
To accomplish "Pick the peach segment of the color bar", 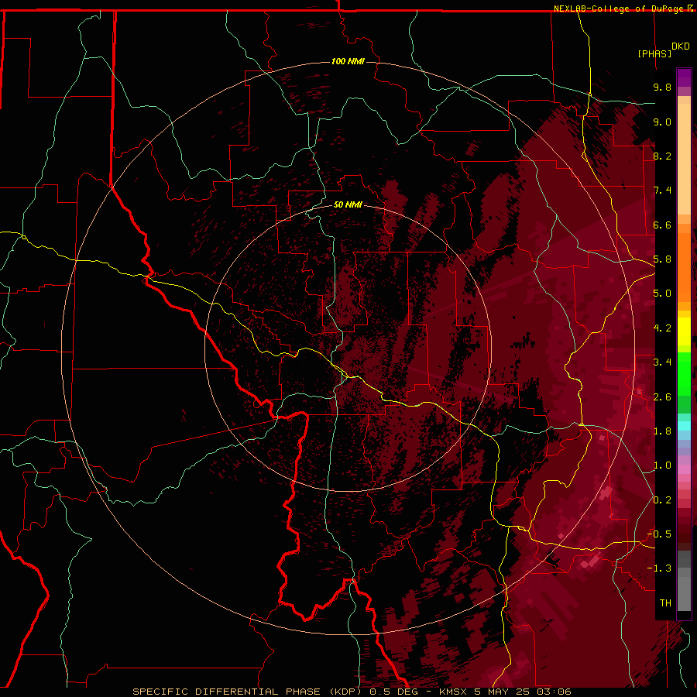I will tap(684, 159).
